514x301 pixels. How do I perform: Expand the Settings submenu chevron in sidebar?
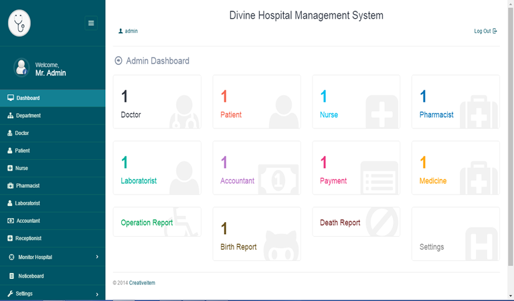coord(97,294)
